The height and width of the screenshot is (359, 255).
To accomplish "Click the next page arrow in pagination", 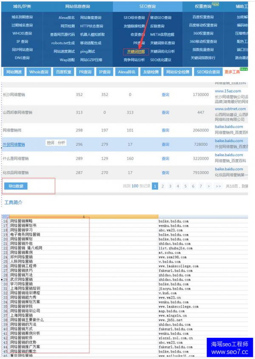I will click(x=209, y=186).
